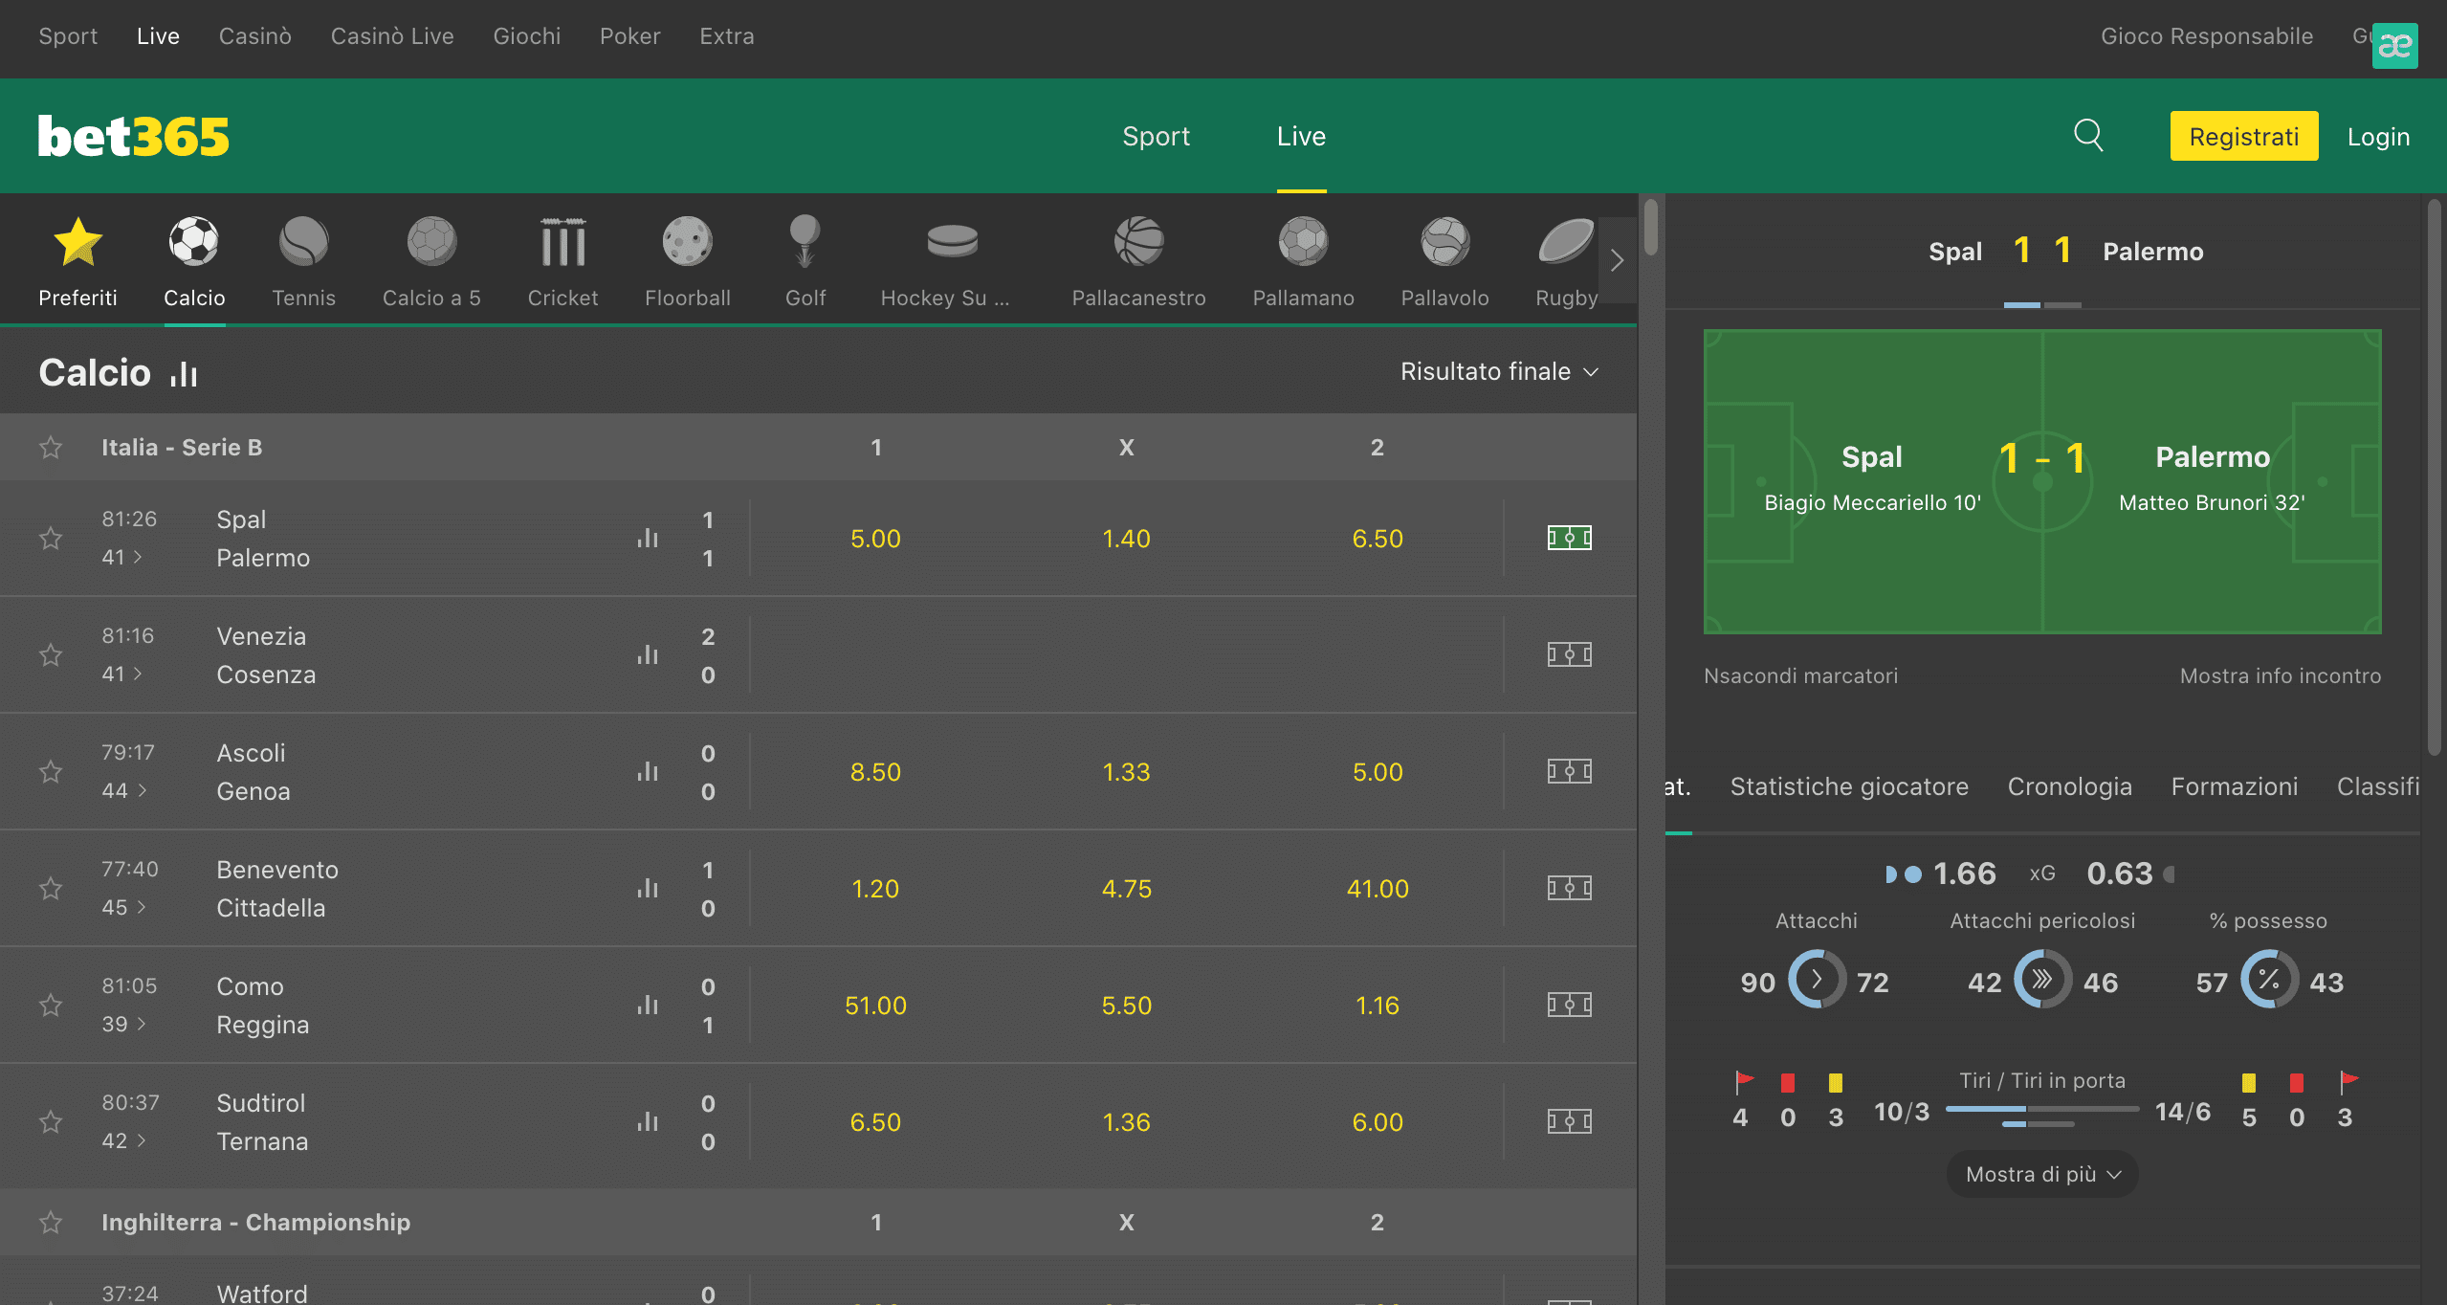2447x1305 pixels.
Task: Open the Casinò Live top menu
Action: click(392, 36)
